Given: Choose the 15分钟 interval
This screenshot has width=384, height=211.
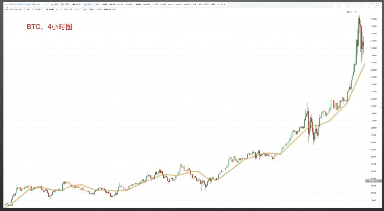Looking at the screenshot, I should pos(137,5).
